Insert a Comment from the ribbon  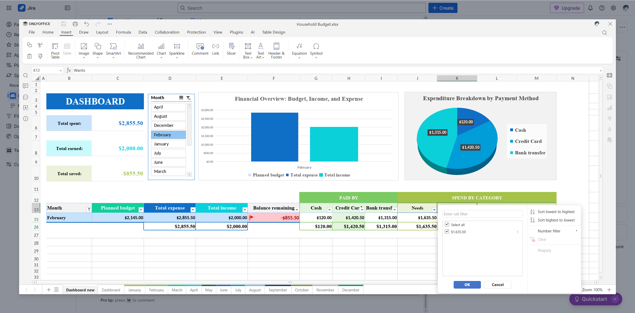(200, 50)
